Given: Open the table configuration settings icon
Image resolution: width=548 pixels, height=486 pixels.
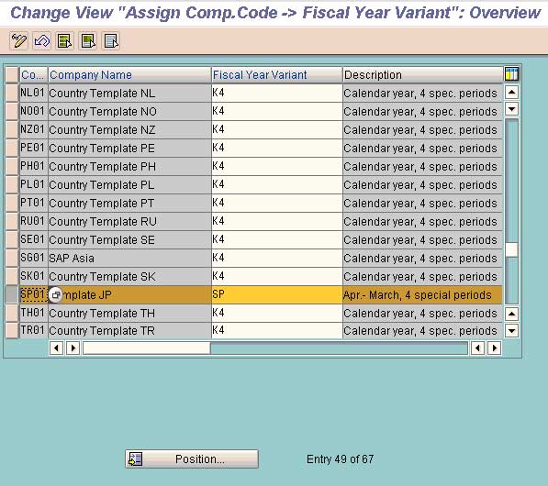Looking at the screenshot, I should [511, 74].
